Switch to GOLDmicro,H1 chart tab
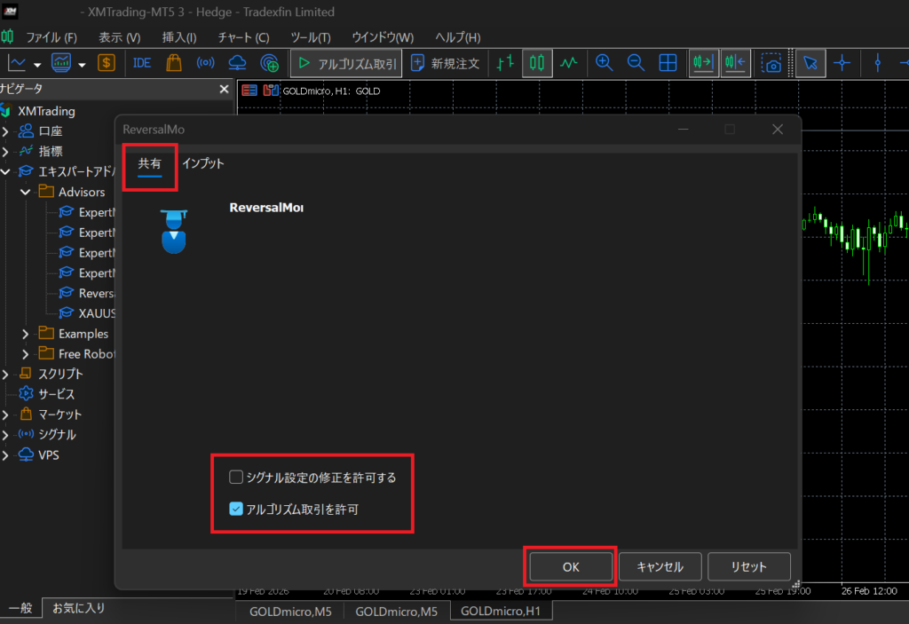This screenshot has height=624, width=909. point(501,611)
